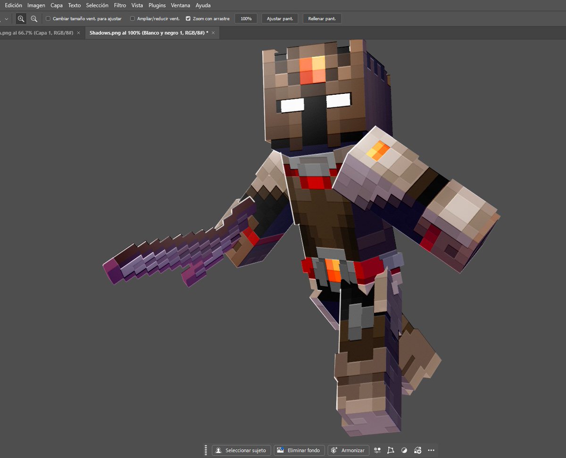Click the generate image plus icon in contextual bar

pos(417,450)
